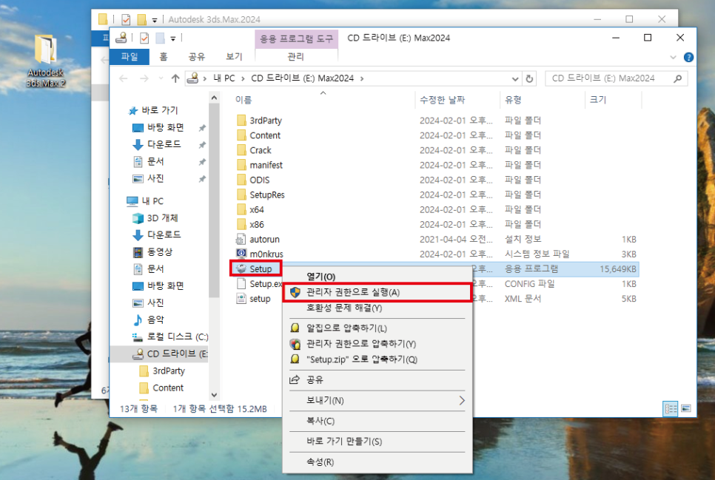This screenshot has height=480, width=715.
Task: Open the 파일 ribbon tab
Action: point(130,56)
